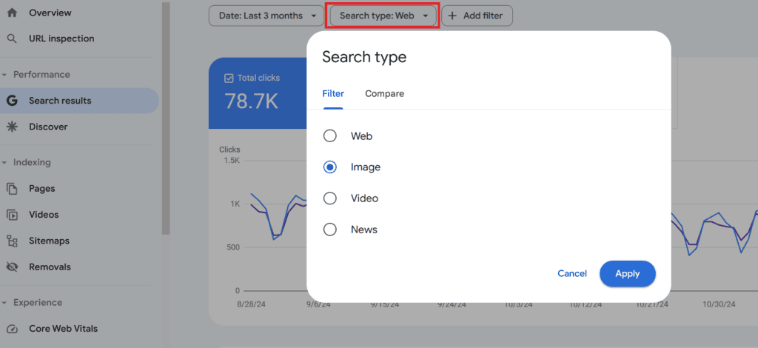Click the plus icon on Add filter
This screenshot has width=758, height=348.
pyautogui.click(x=452, y=16)
